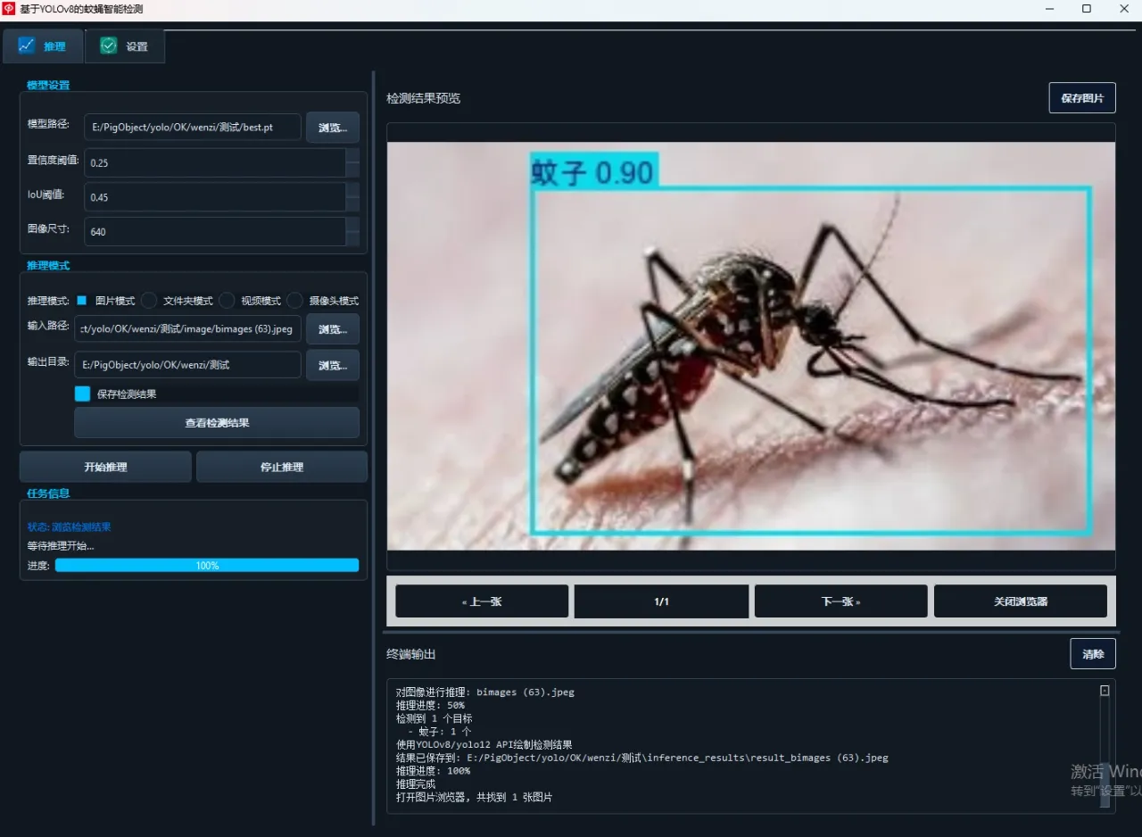This screenshot has width=1142, height=837.
Task: Click 保存图片 button
Action: (x=1082, y=98)
